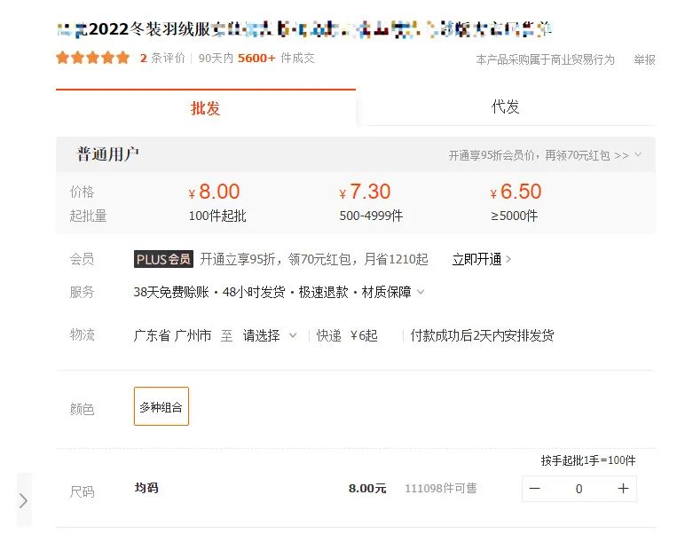Click the 举报 report link
The height and width of the screenshot is (534, 685).
pos(644,59)
